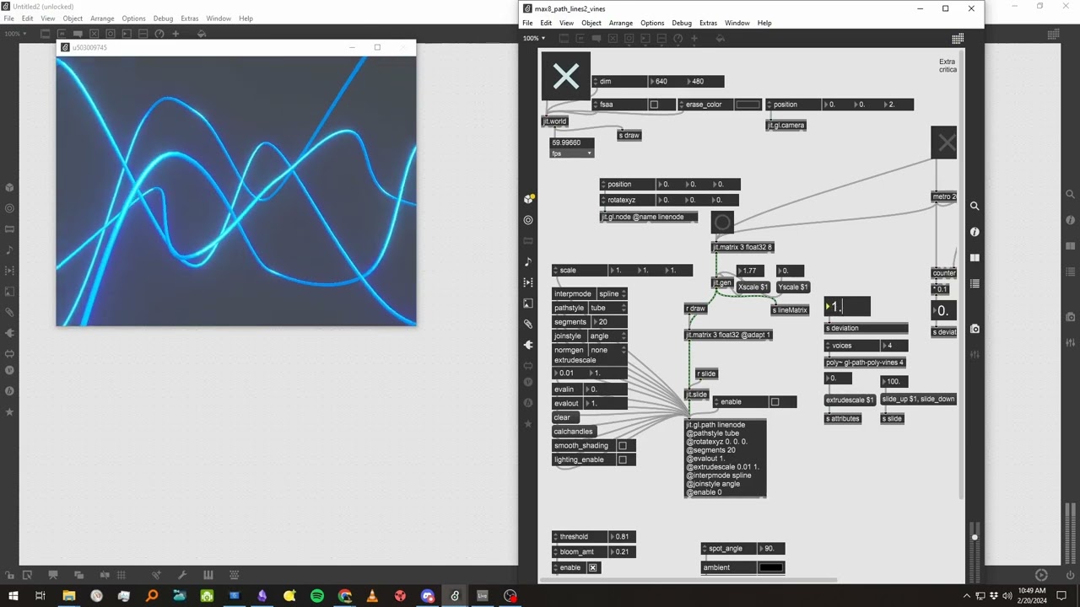Open the object browser cube icon in vines patcher sidebar

tap(528, 199)
